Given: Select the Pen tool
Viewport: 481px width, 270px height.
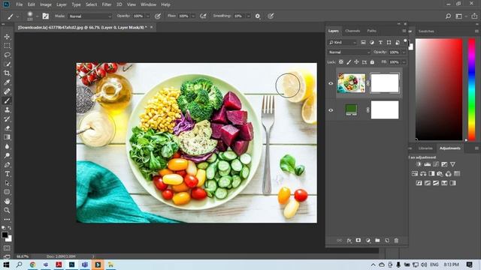Looking at the screenshot, I should point(7,165).
